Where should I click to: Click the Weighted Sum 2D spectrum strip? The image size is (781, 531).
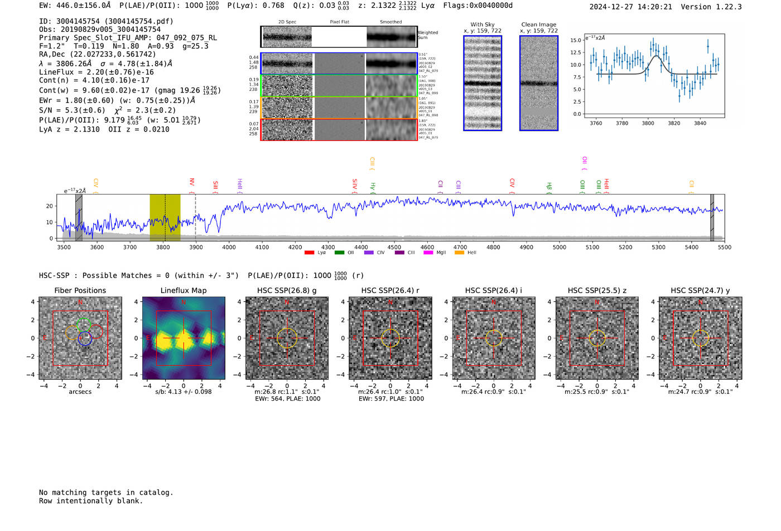click(x=339, y=37)
